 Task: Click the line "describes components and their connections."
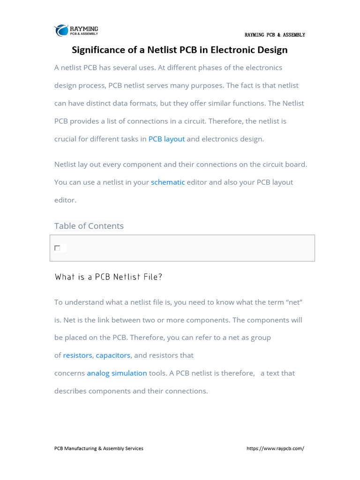point(131,391)
